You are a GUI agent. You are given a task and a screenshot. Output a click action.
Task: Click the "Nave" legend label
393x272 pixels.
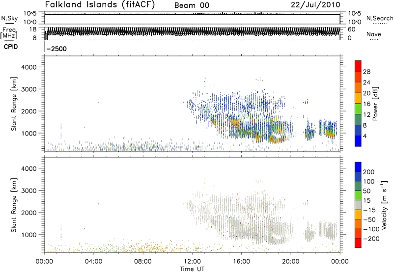(374, 34)
